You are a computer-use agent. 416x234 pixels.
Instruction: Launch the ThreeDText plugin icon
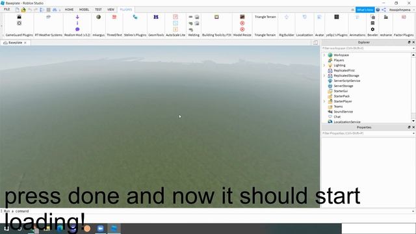coord(114,17)
